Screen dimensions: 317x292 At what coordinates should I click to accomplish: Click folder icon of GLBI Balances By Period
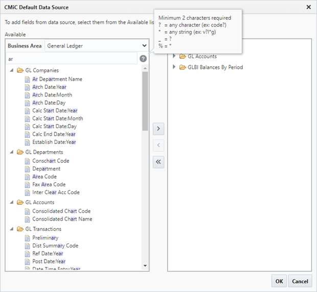coord(183,67)
